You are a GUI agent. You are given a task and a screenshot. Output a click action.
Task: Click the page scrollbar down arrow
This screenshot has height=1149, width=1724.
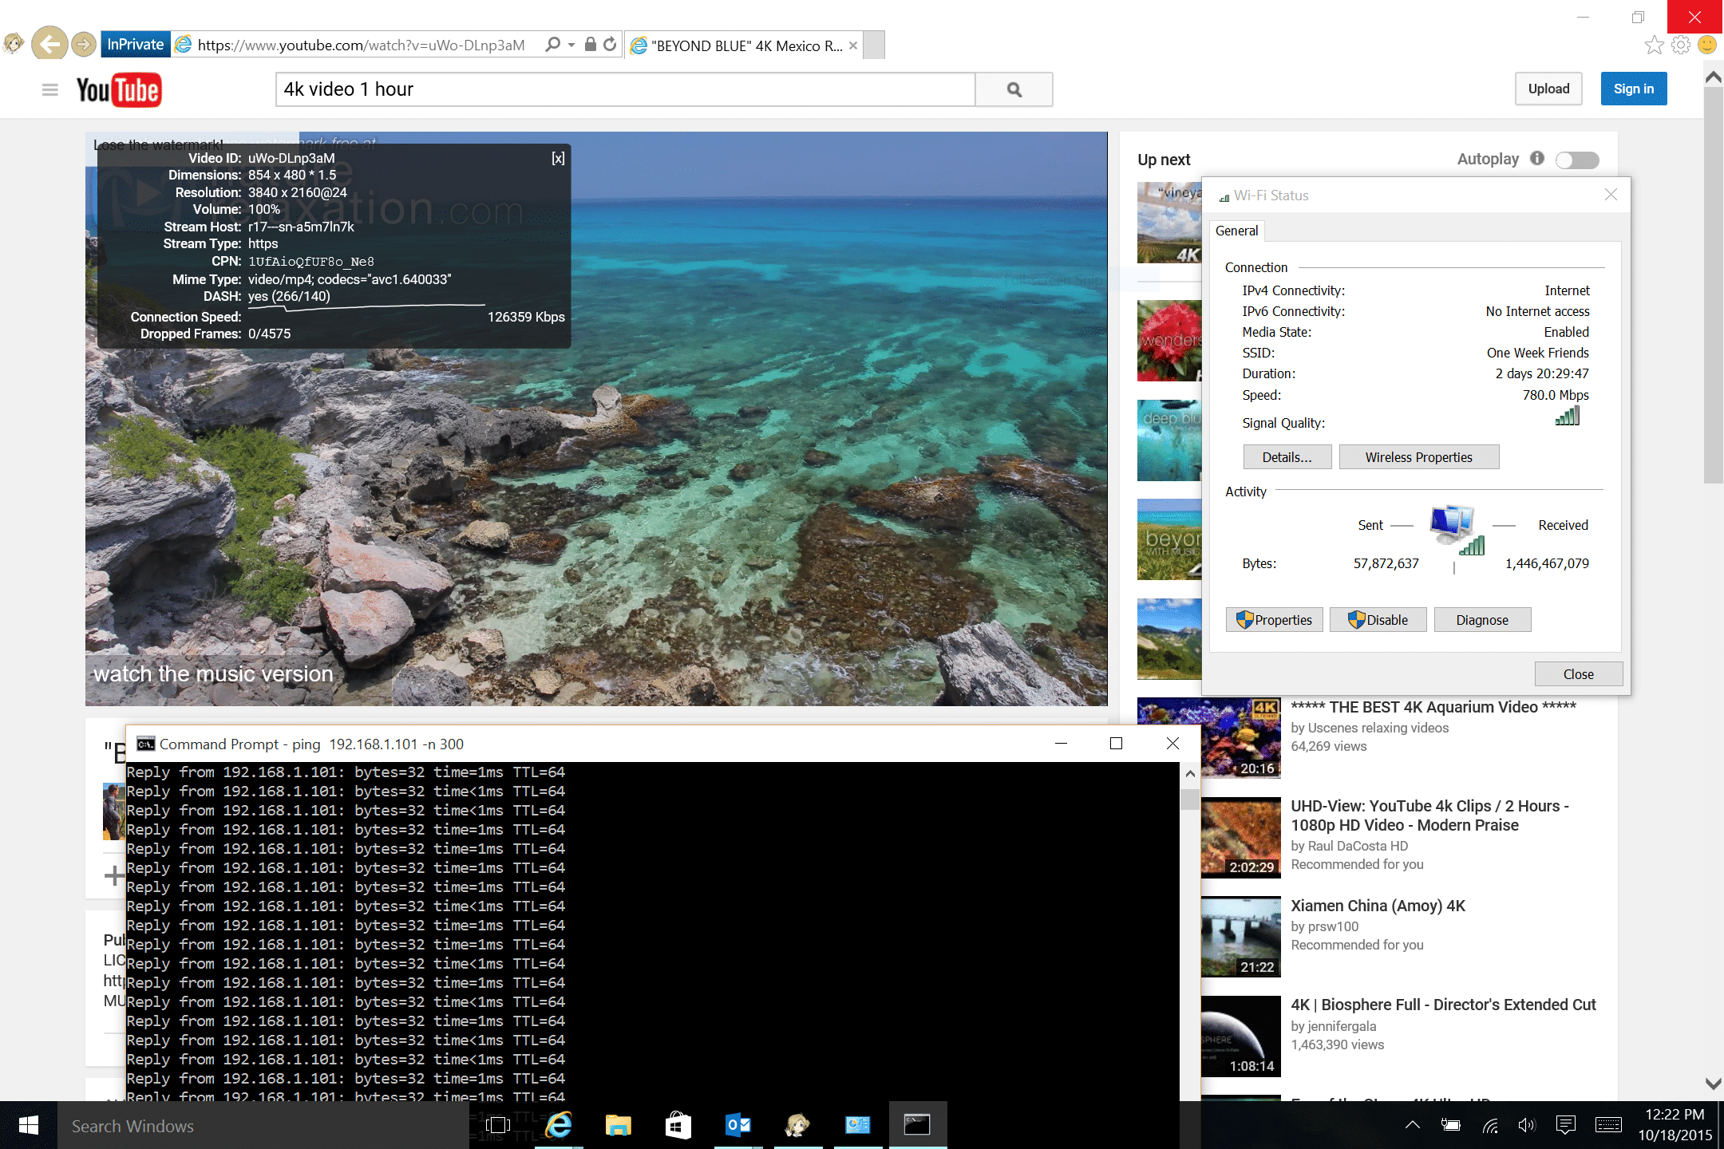tap(1713, 1084)
